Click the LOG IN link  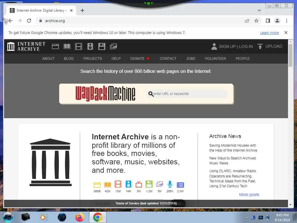[x=246, y=46]
